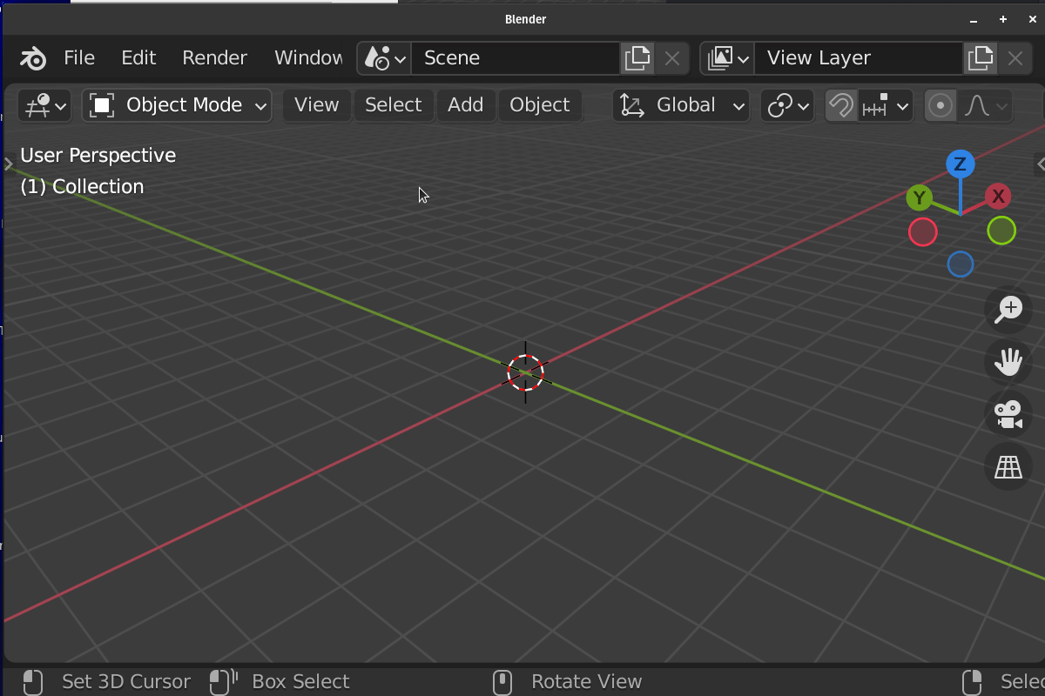Viewport: 1045px width, 696px height.
Task: Click the View Layer name field
Action: 859,58
